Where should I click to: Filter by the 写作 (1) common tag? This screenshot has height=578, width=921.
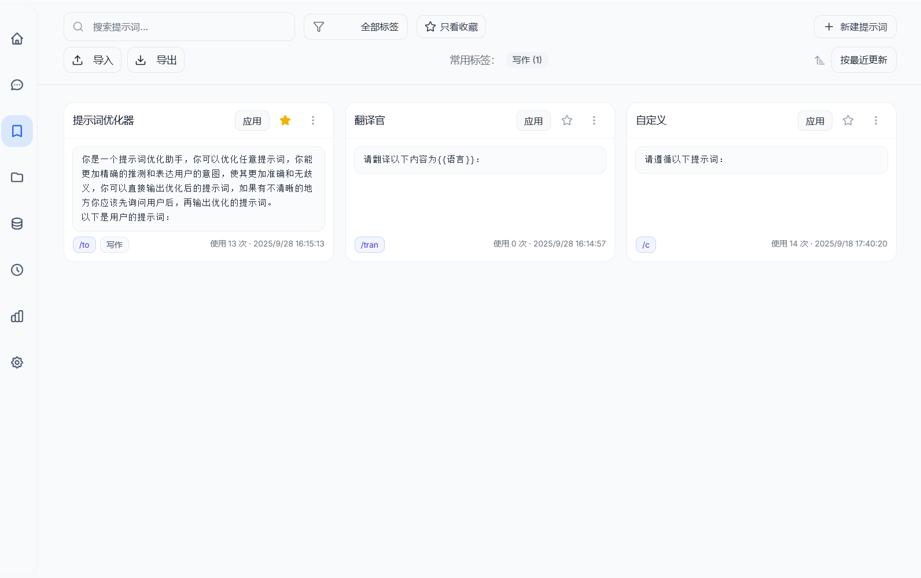click(x=527, y=60)
